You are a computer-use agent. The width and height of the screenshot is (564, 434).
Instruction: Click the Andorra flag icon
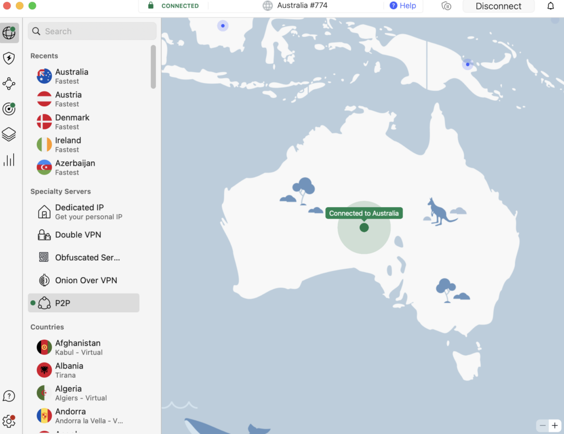pyautogui.click(x=44, y=416)
